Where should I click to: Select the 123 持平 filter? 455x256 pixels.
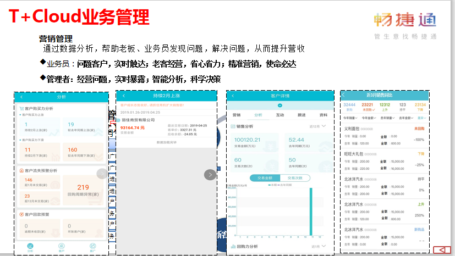[403, 107]
